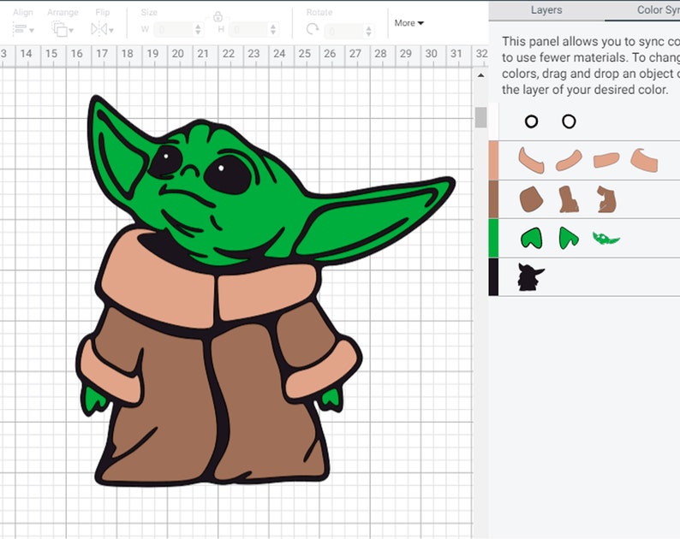Screen dimensions: 680x539
Task: Click the Height stepper arrows
Action: click(x=273, y=30)
